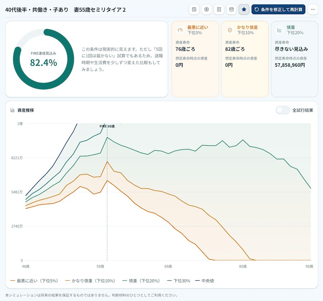Toggle the star favorite button
This screenshot has width=323, height=301.
(244, 9)
